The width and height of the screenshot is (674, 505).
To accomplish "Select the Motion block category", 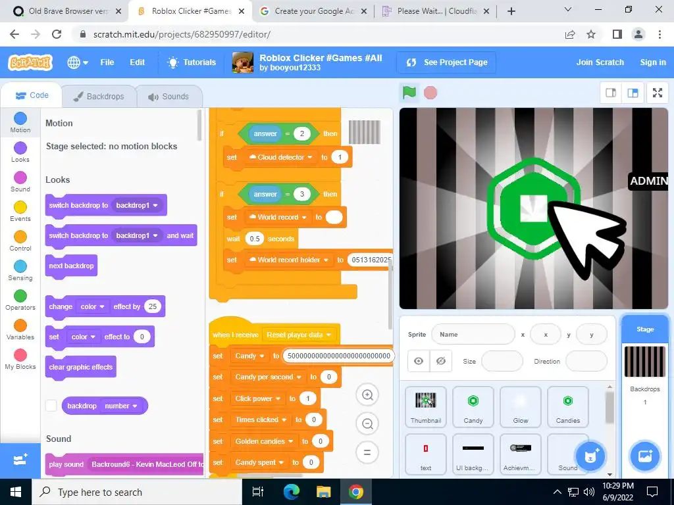I will [x=20, y=122].
